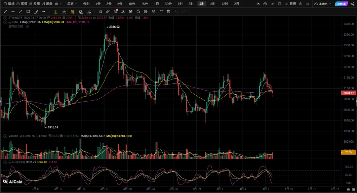This screenshot has width=357, height=193.
Task: Toggle the liquidation heatmap eye icon
Action: (x=27, y=26)
